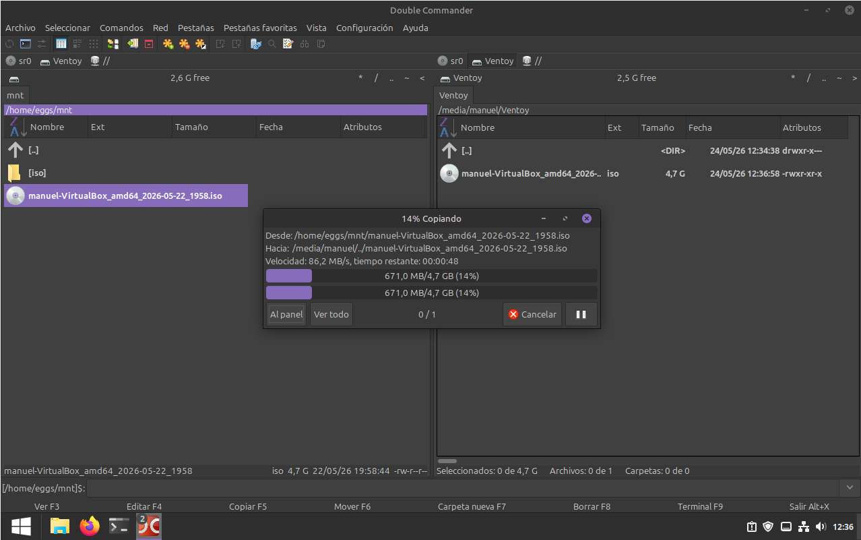Click the /home/eggs/mnt path bar

click(x=216, y=110)
